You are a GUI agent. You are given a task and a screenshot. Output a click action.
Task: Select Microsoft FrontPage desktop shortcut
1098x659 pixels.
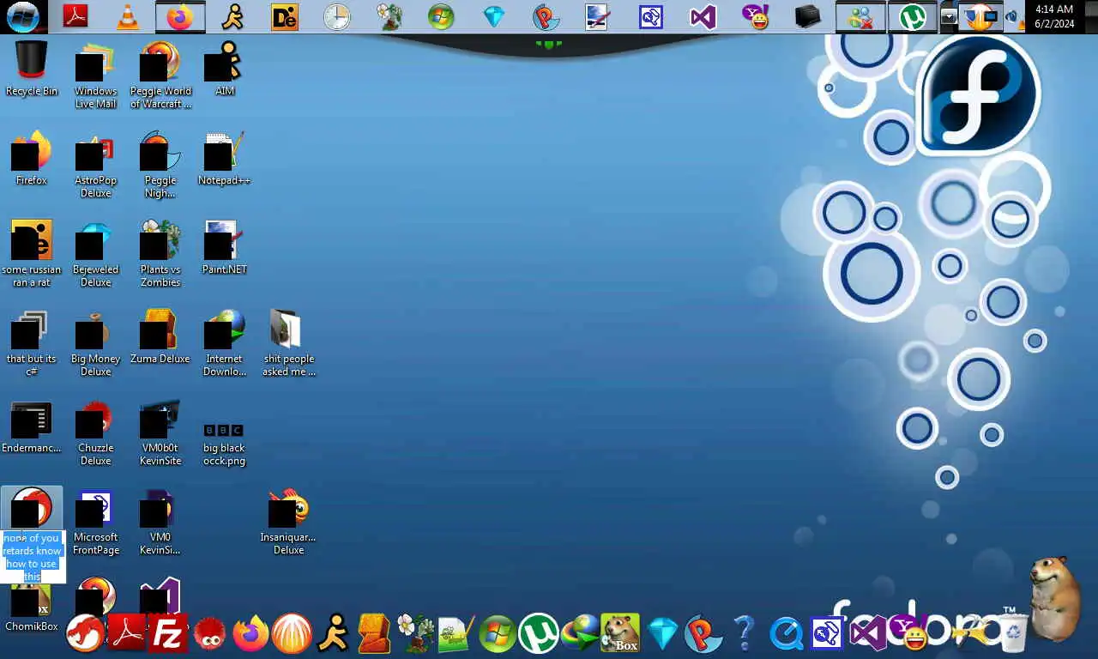click(95, 521)
